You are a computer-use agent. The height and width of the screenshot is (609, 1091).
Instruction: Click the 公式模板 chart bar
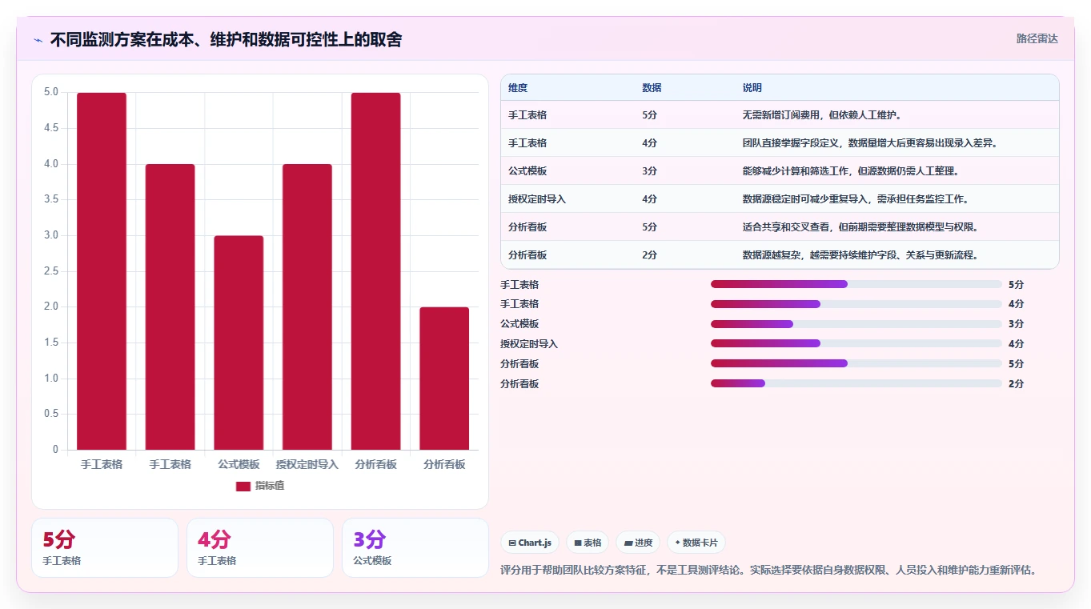click(239, 343)
